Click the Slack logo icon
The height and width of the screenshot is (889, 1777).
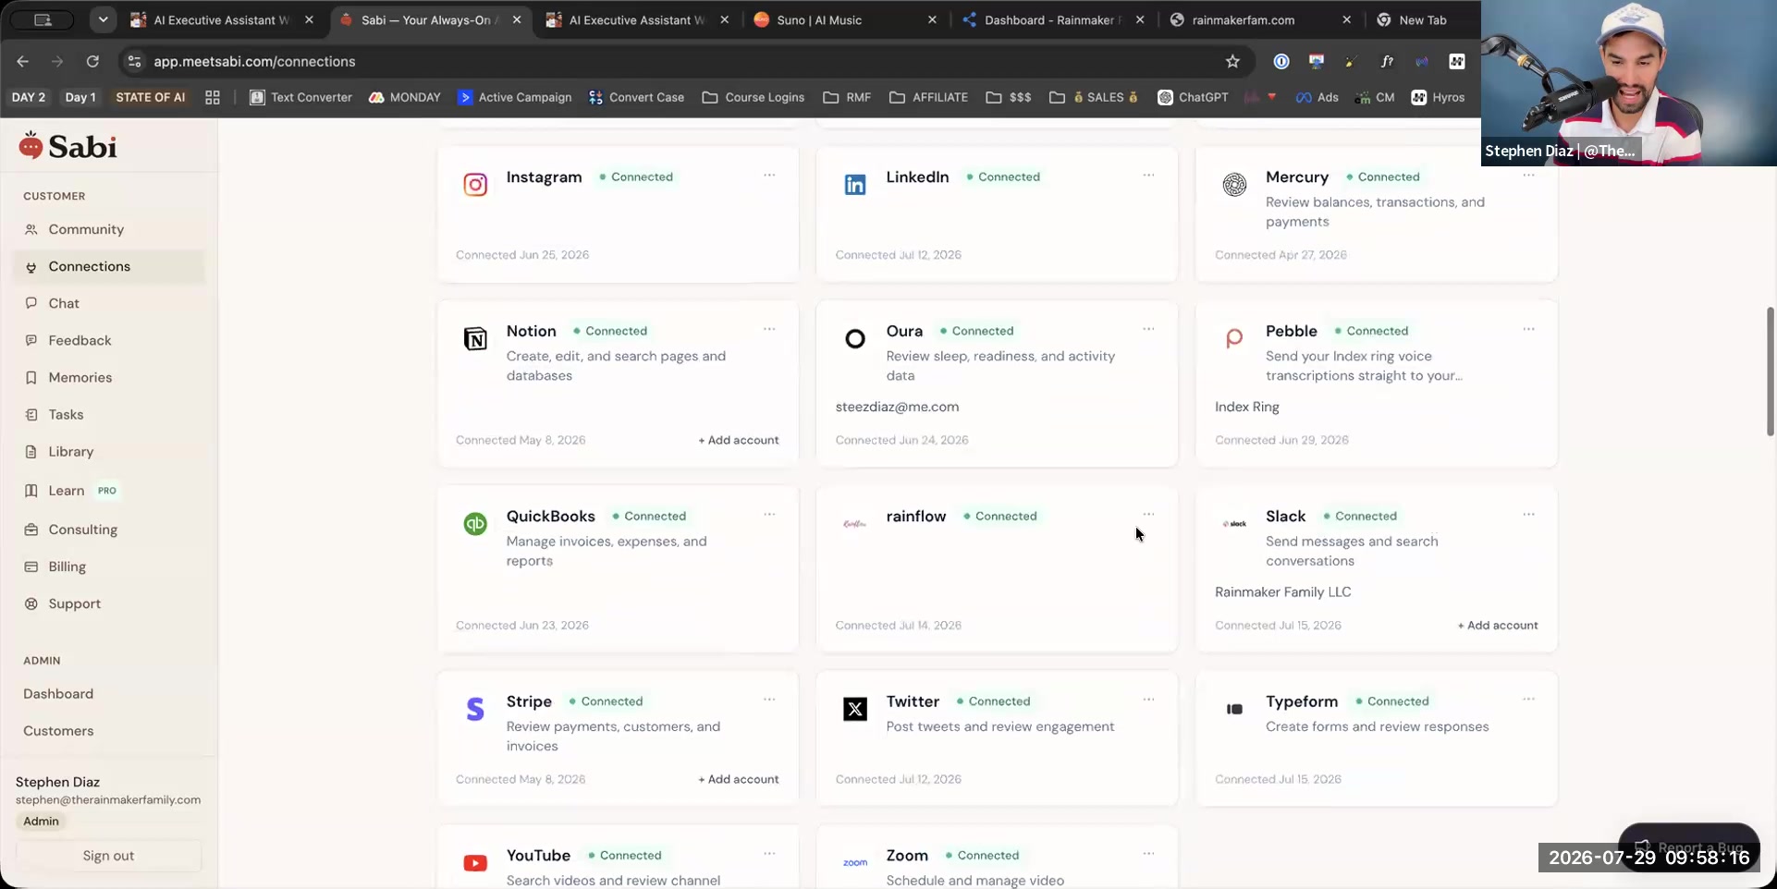(x=1234, y=524)
